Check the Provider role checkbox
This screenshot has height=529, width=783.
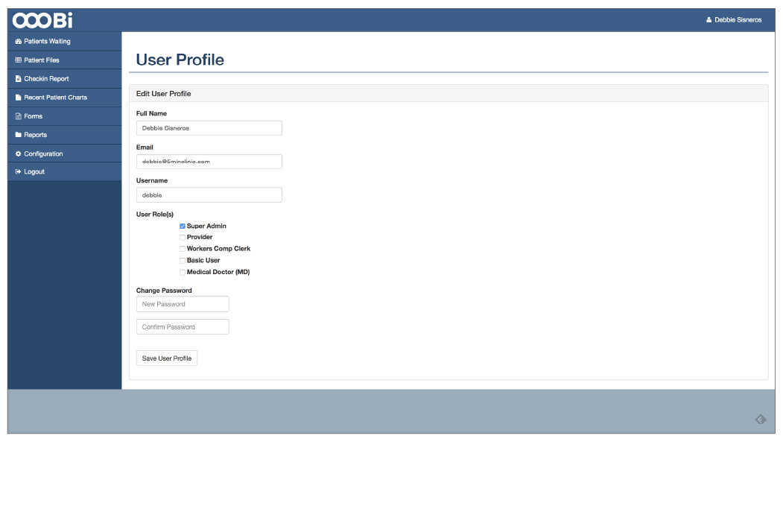point(183,237)
